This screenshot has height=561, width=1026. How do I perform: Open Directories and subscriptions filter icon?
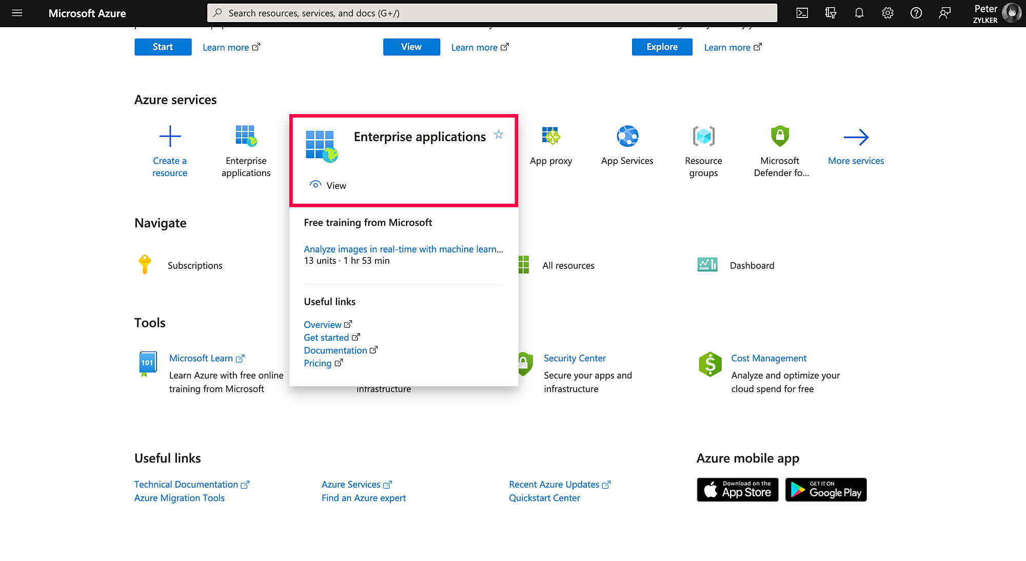[x=831, y=13]
